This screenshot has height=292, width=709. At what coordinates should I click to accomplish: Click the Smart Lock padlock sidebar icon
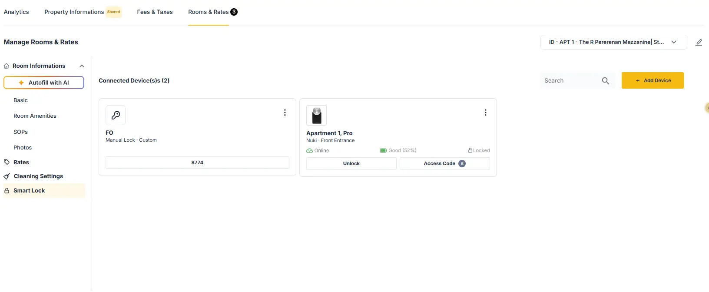[x=7, y=191]
